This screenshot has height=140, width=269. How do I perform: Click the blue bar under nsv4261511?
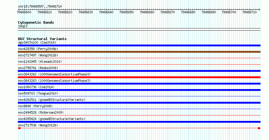139,103
